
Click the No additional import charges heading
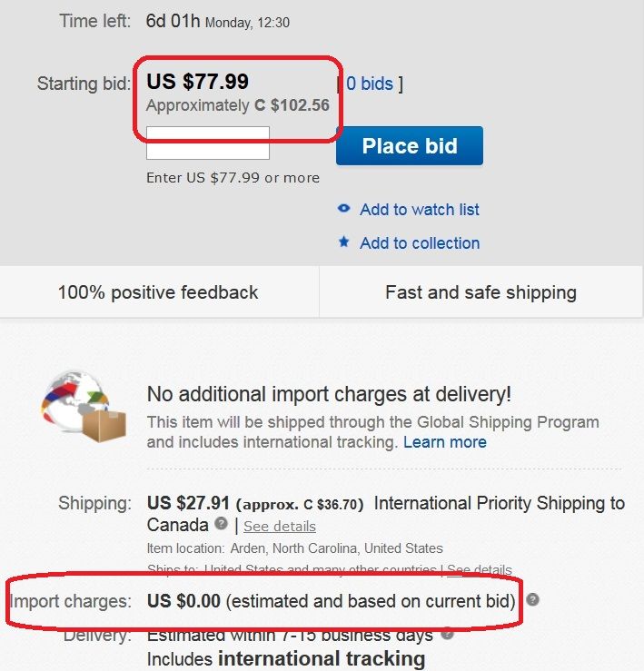[x=329, y=394]
